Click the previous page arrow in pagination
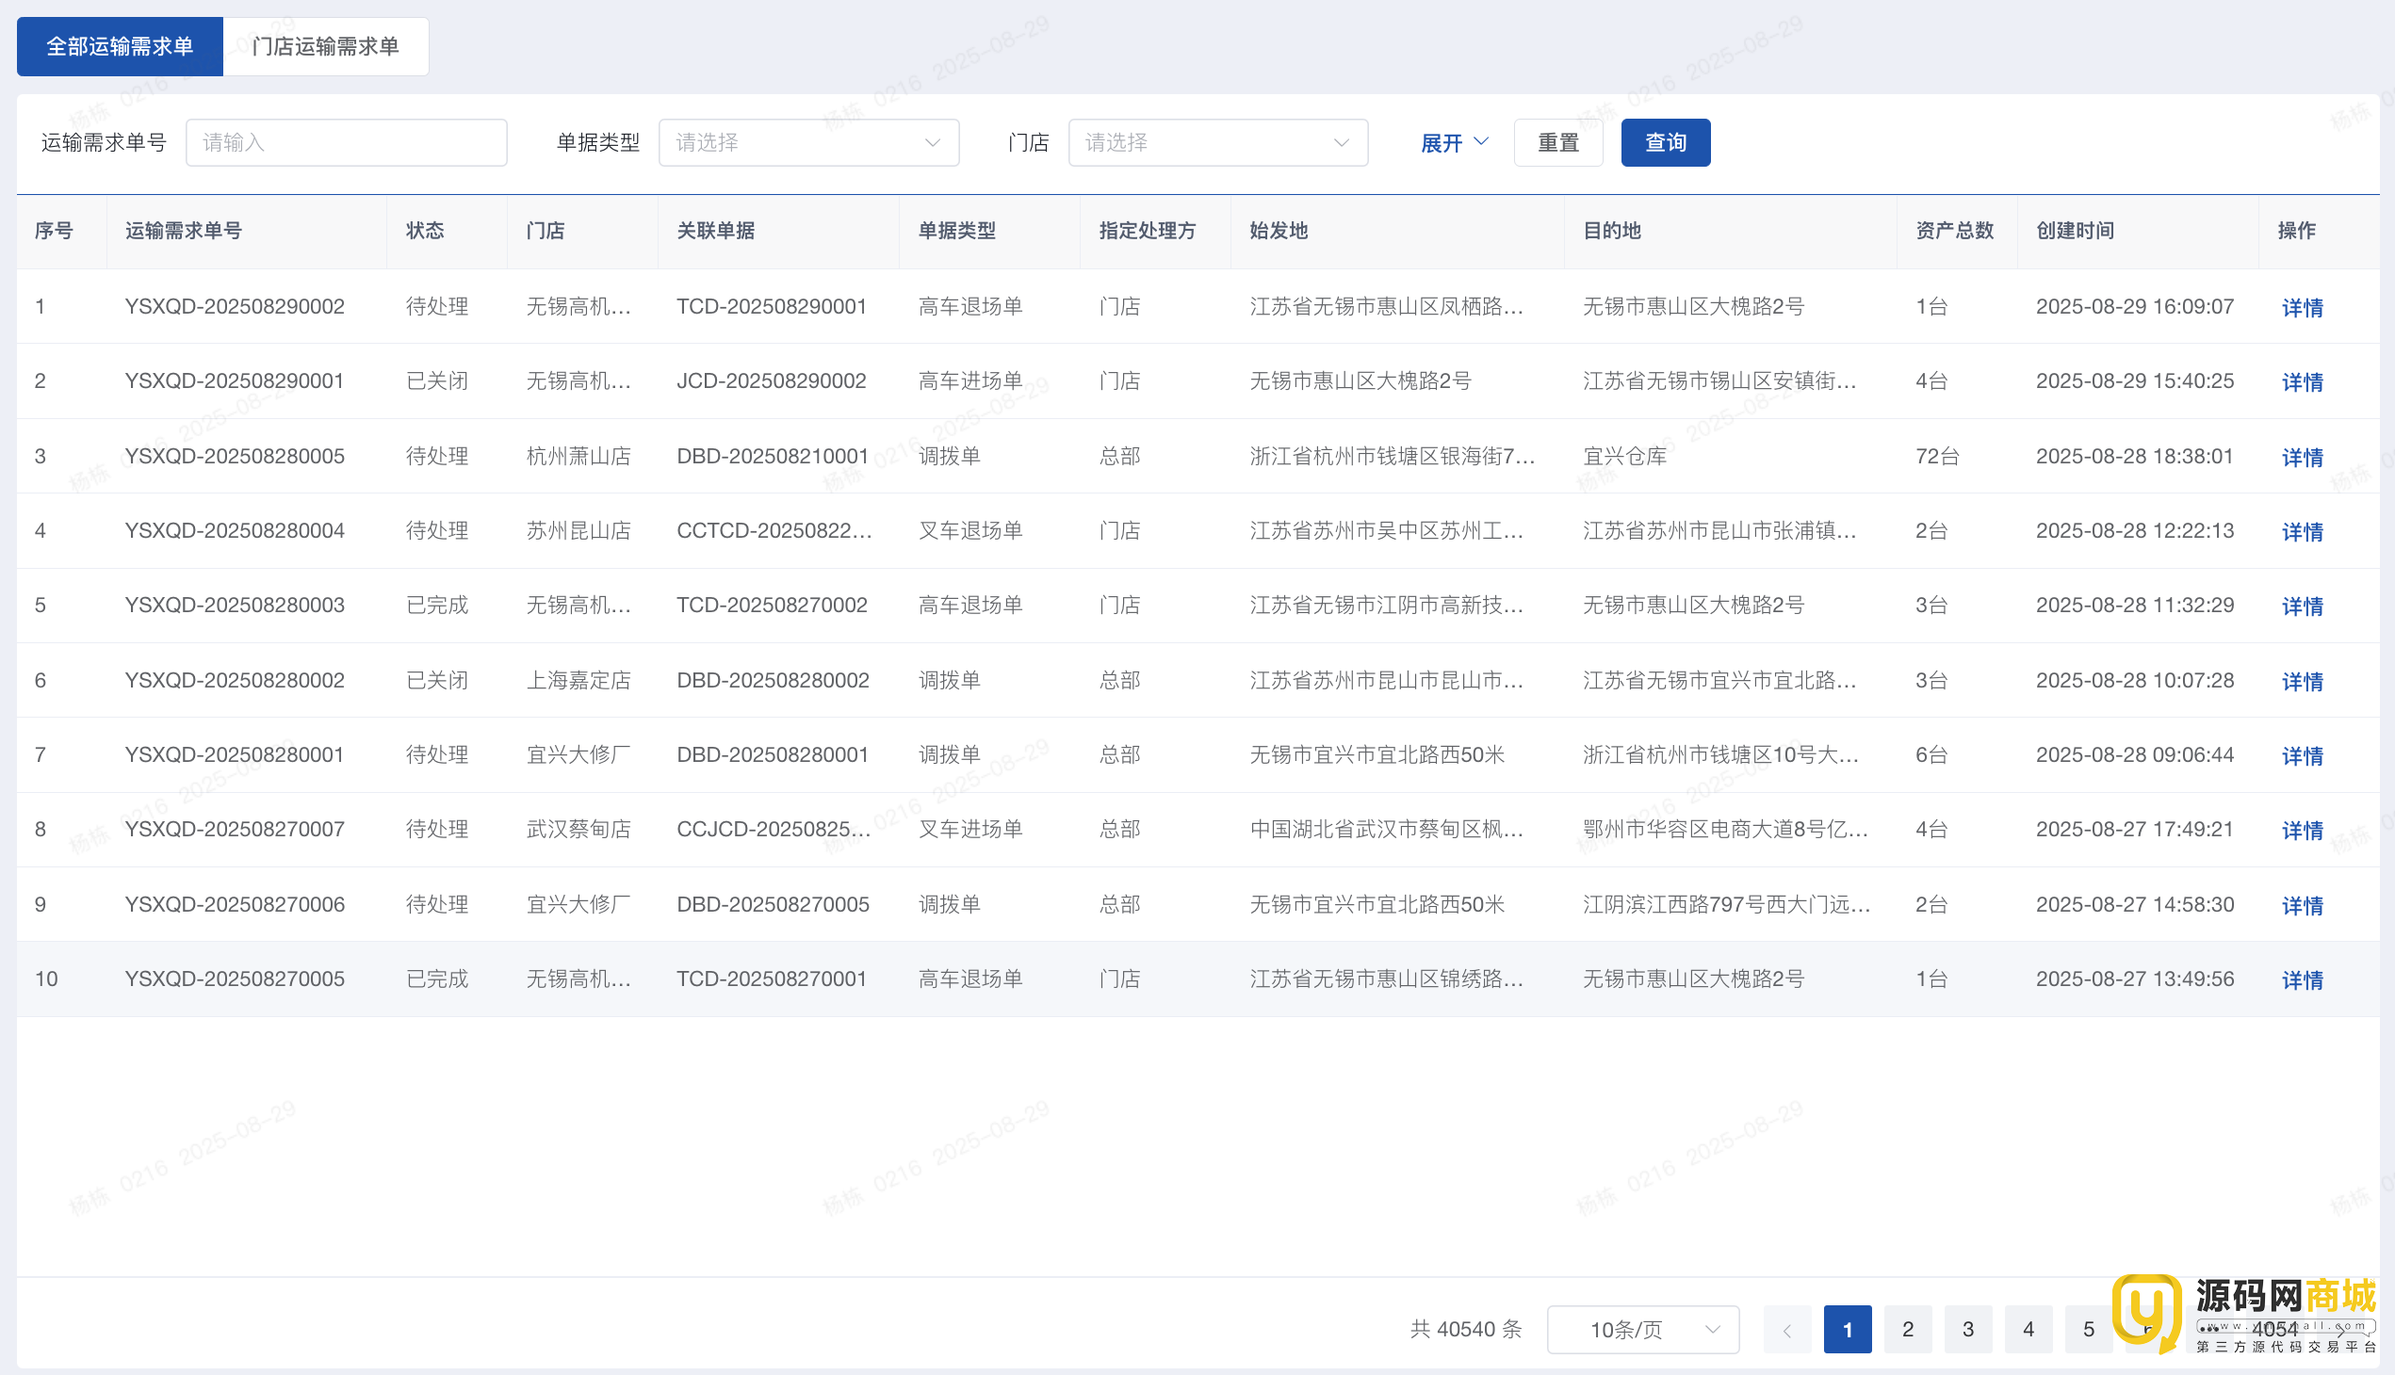 click(1786, 1330)
